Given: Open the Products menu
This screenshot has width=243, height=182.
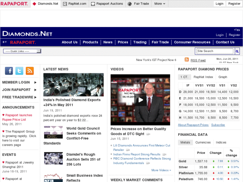Looking at the screenshot, I should point(90,42).
